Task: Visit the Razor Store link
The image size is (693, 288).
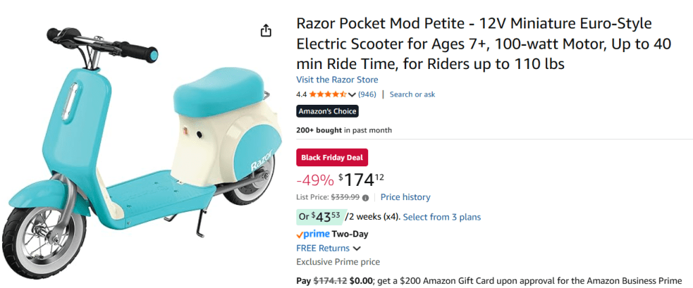Action: 337,80
